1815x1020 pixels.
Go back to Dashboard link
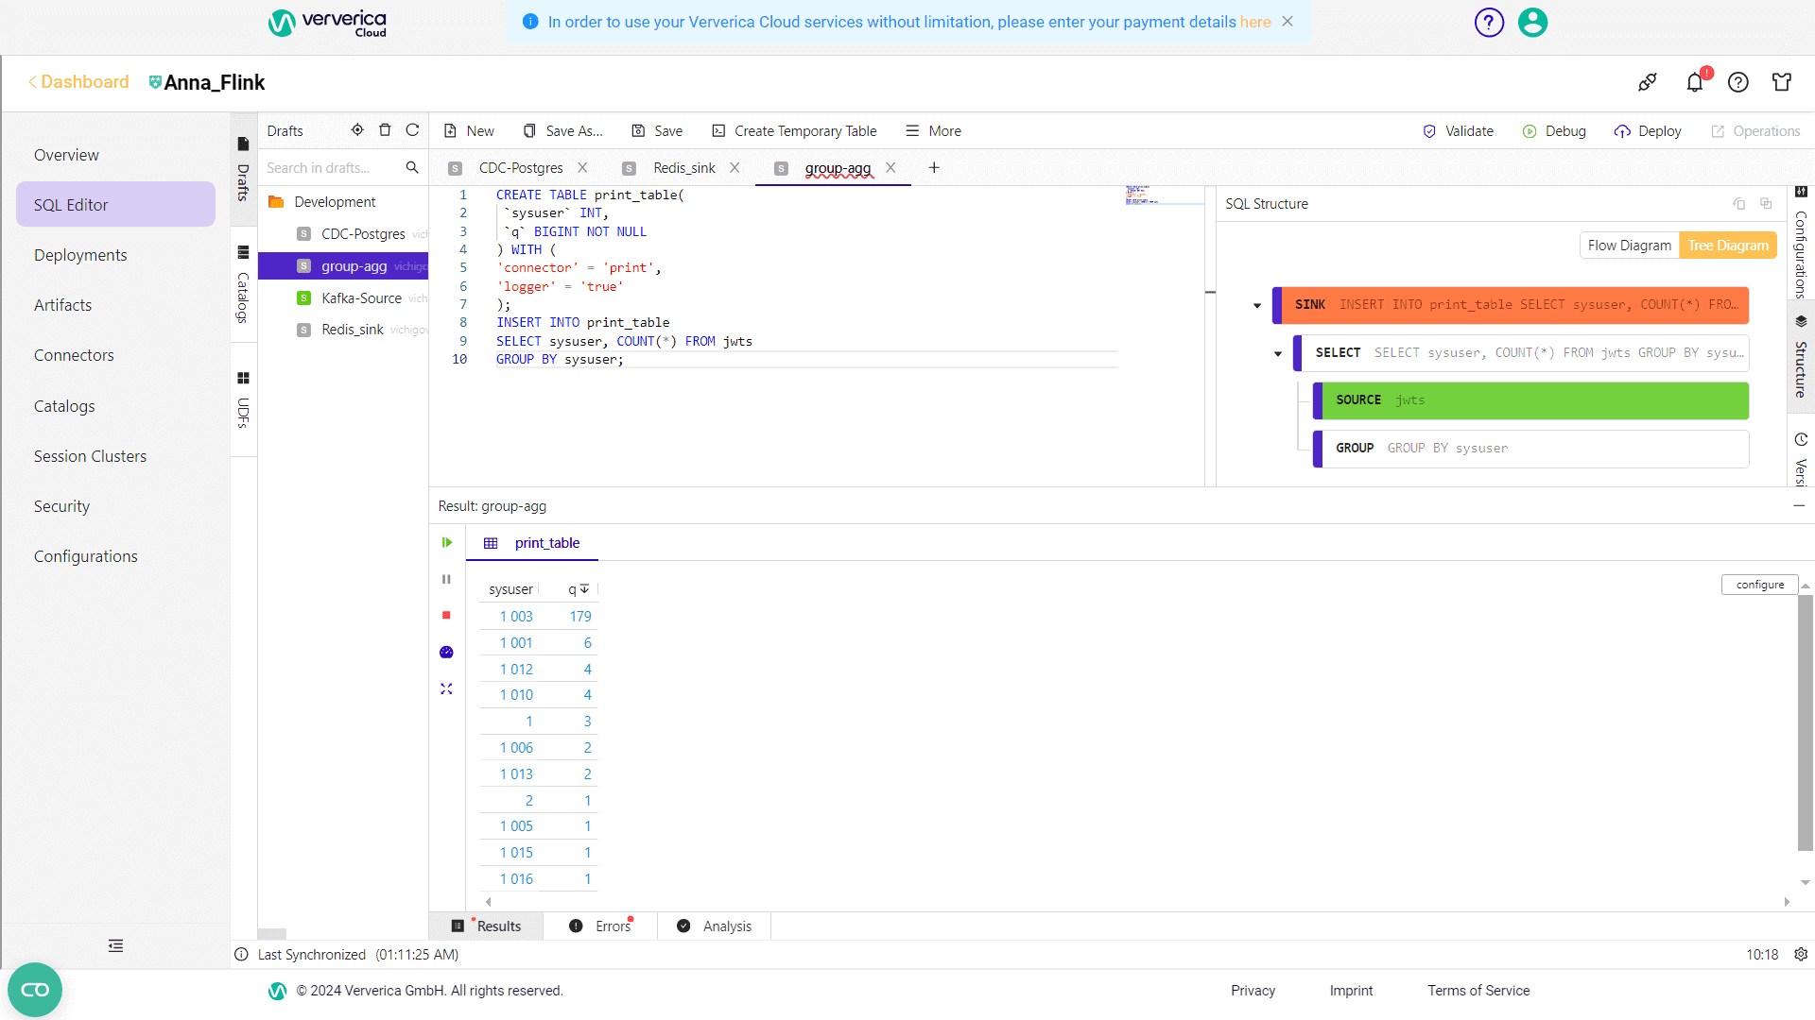coord(78,82)
